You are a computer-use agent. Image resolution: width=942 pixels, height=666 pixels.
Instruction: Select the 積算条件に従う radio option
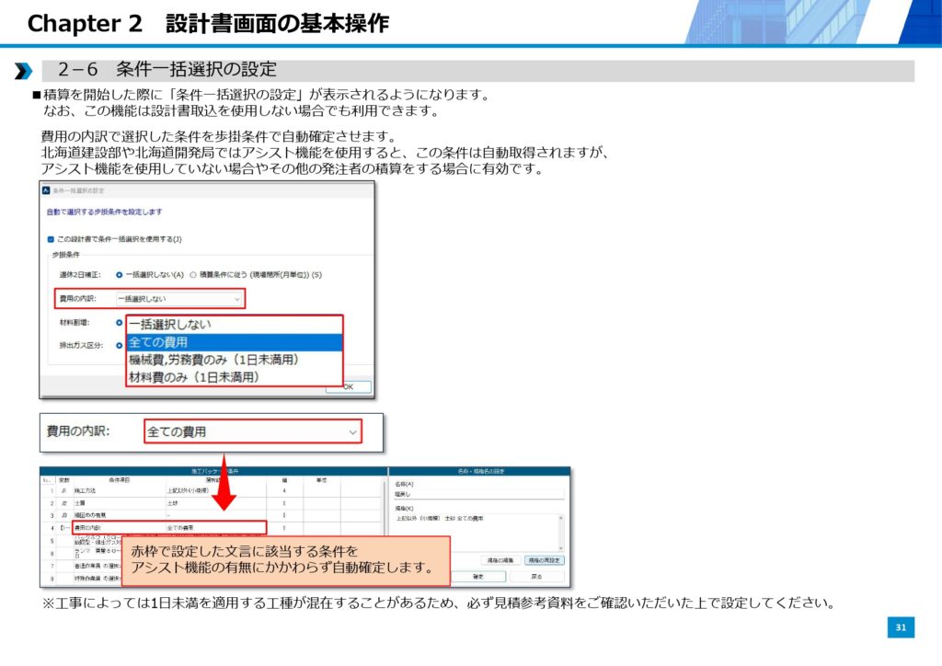[x=193, y=274]
